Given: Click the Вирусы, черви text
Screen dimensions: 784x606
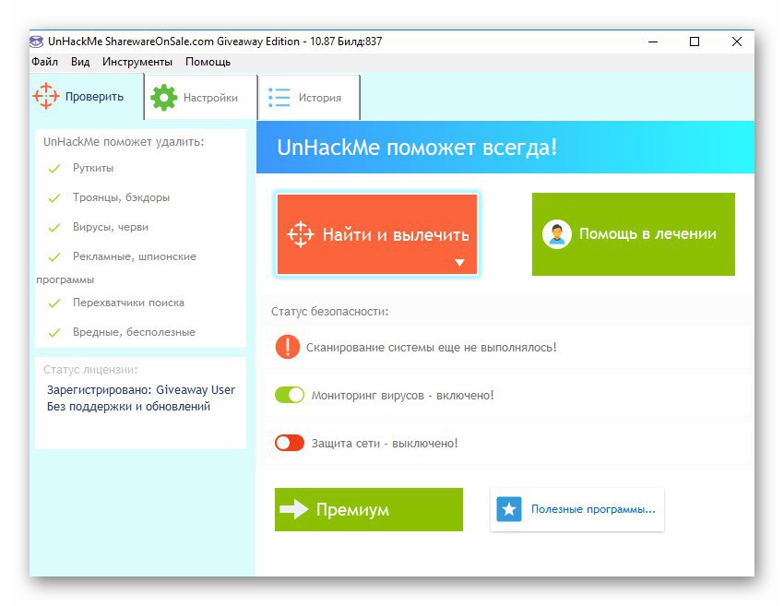Looking at the screenshot, I should pyautogui.click(x=111, y=227).
